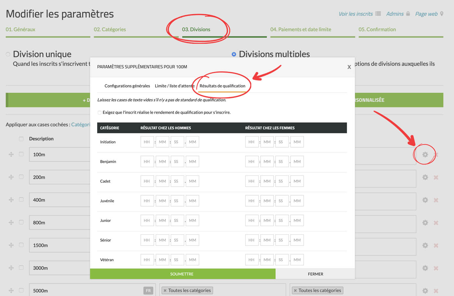The height and width of the screenshot is (296, 454).
Task: Delete the 400m division with red X
Action: pos(436,200)
